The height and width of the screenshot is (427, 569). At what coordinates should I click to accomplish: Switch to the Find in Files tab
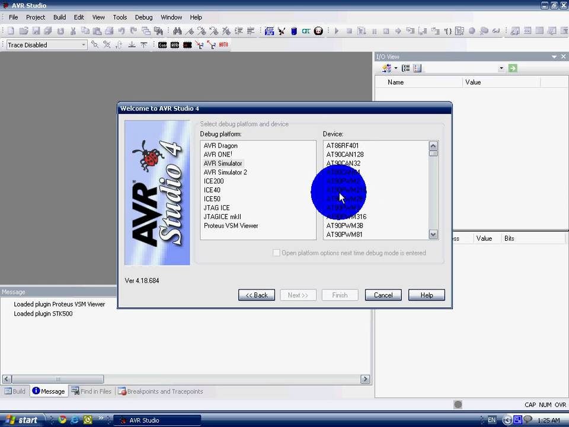(91, 391)
